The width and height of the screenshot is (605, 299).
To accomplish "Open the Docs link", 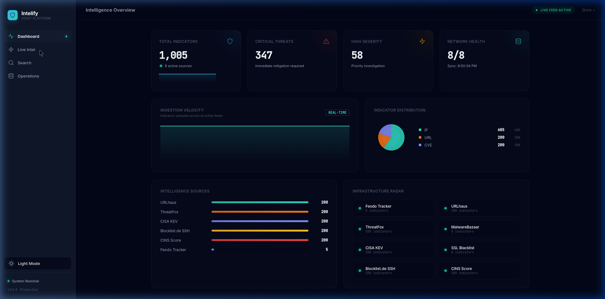I will (x=588, y=10).
